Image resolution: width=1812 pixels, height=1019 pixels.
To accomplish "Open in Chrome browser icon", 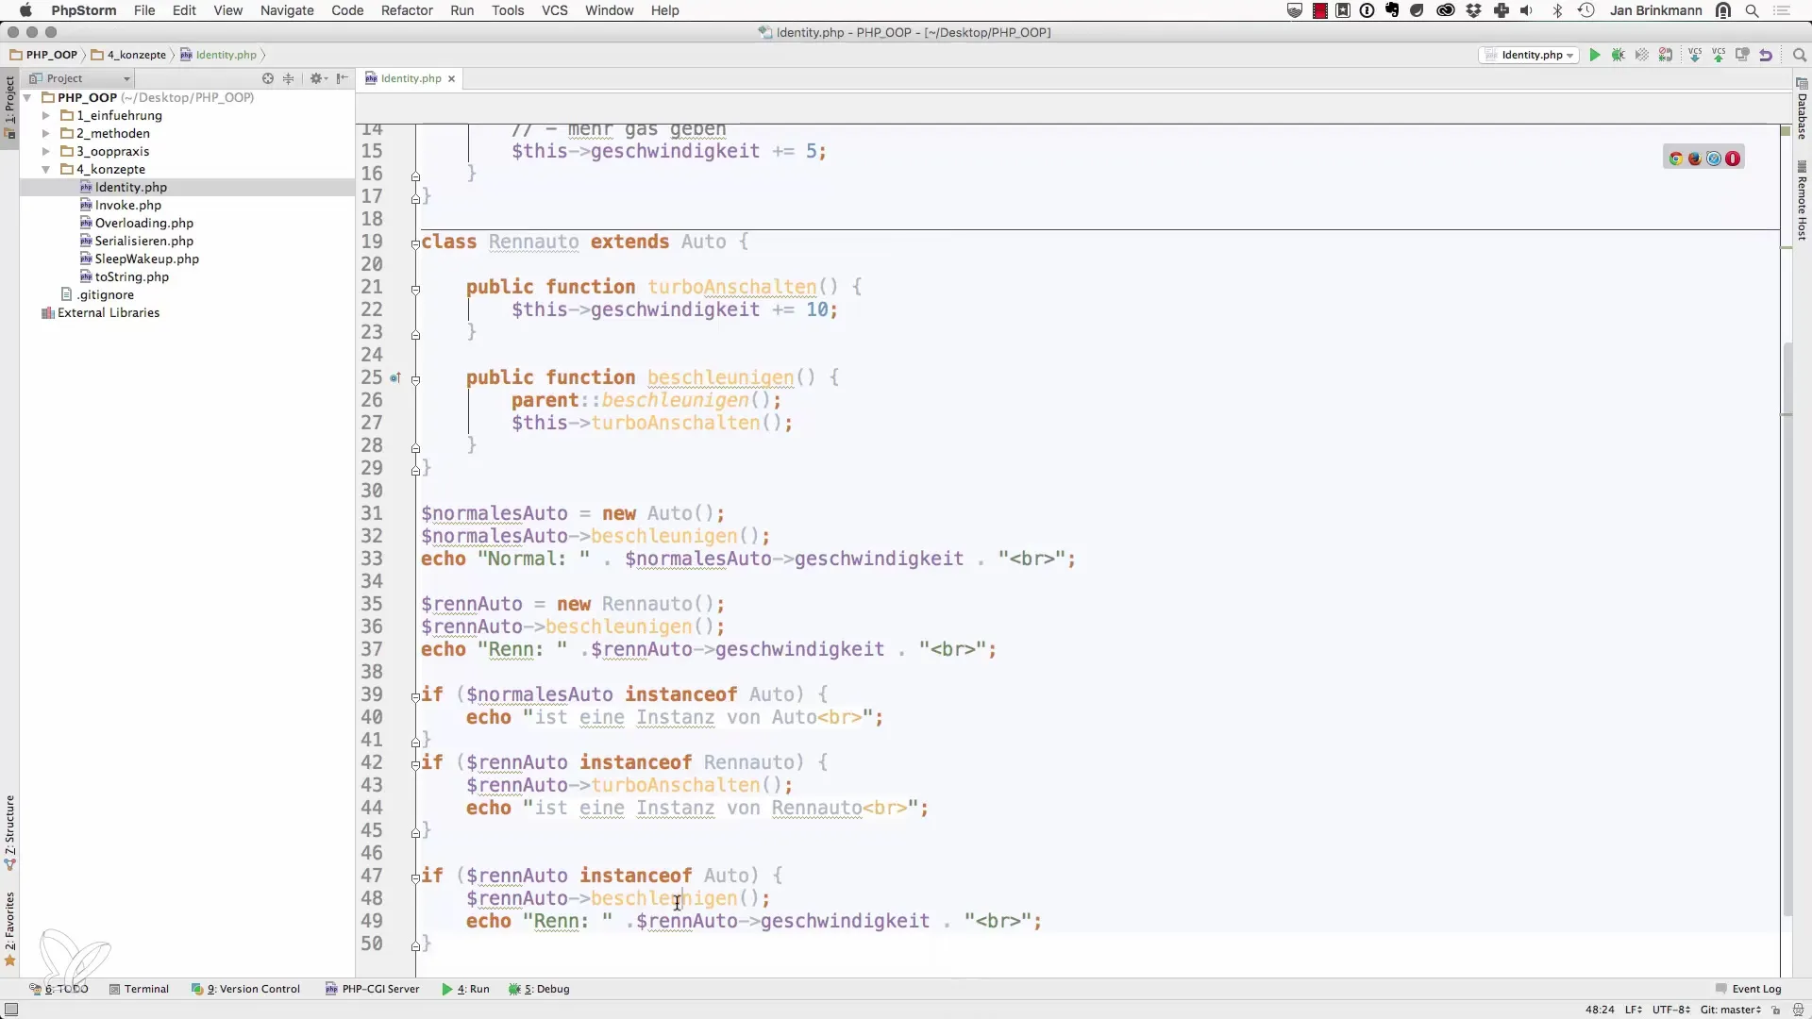I will 1676,159.
